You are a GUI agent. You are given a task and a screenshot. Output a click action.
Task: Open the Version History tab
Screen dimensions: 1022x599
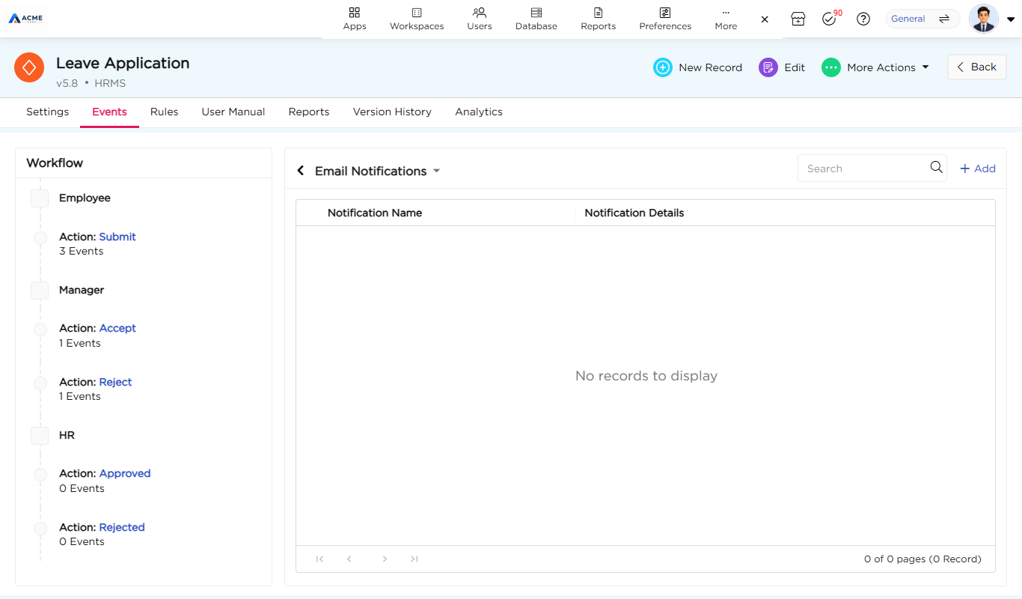coord(392,112)
